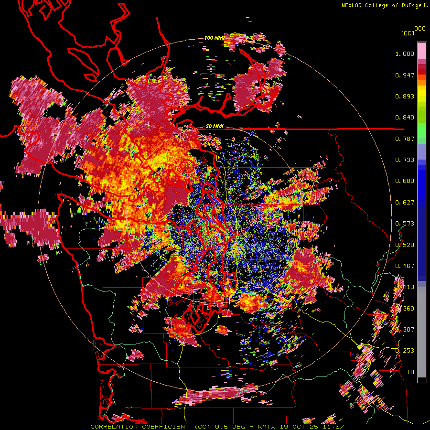Click the 19 OCT 25 date text

299,427
